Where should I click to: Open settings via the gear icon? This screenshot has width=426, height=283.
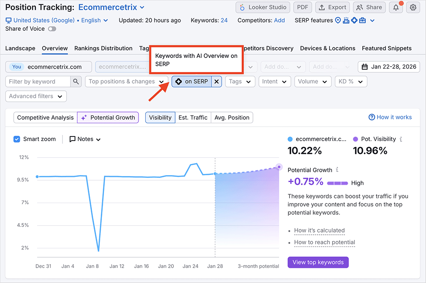click(413, 7)
